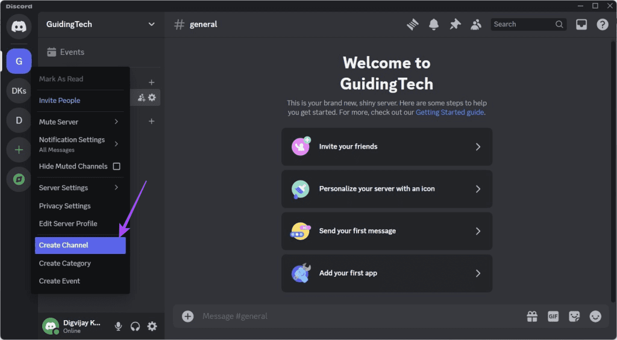Click Add your first app card

pyautogui.click(x=387, y=273)
